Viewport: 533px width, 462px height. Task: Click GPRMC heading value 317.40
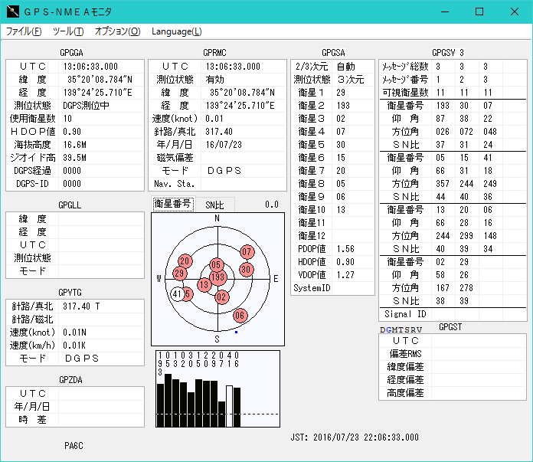coord(219,131)
